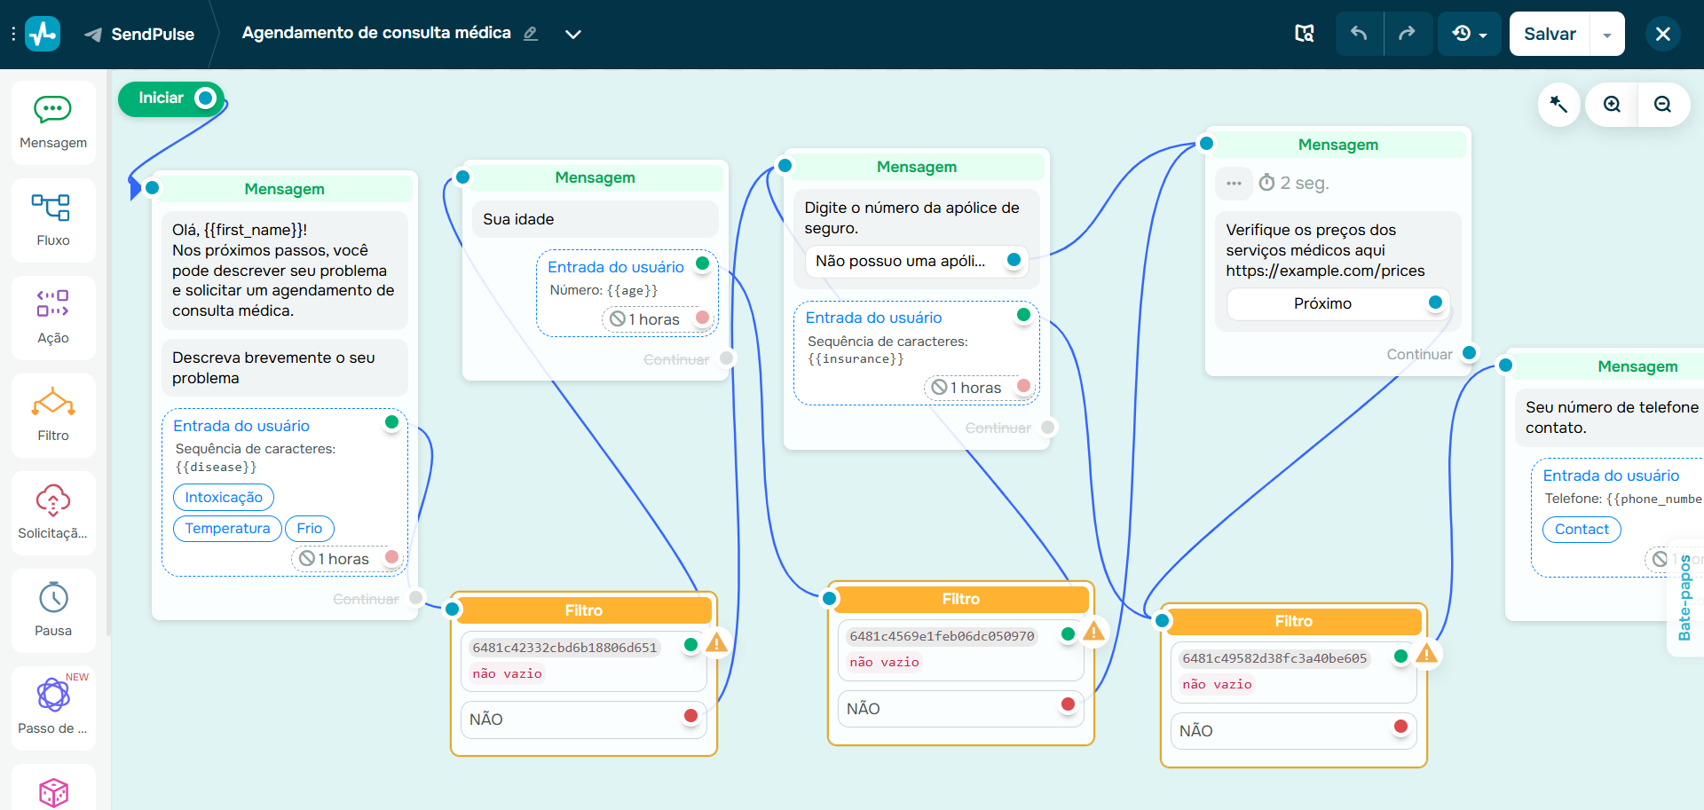Open the map search tour icon

(1305, 34)
